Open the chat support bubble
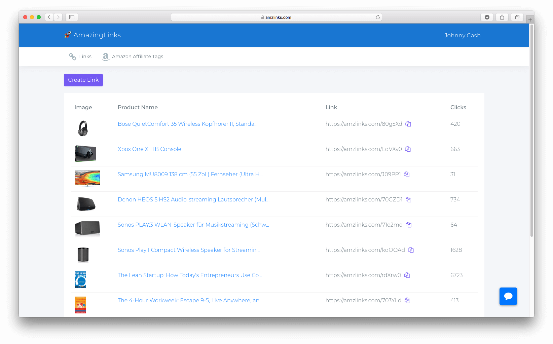The image size is (553, 344). (508, 296)
